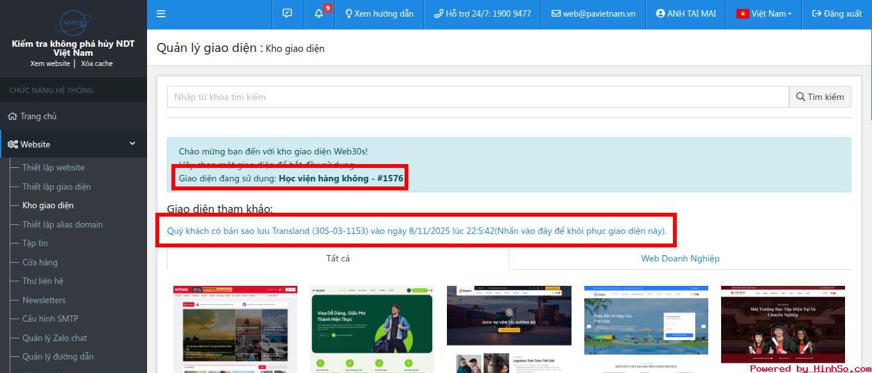Click Đăng xuất to log out
Viewport: 872px width, 373px height.
[x=837, y=13]
